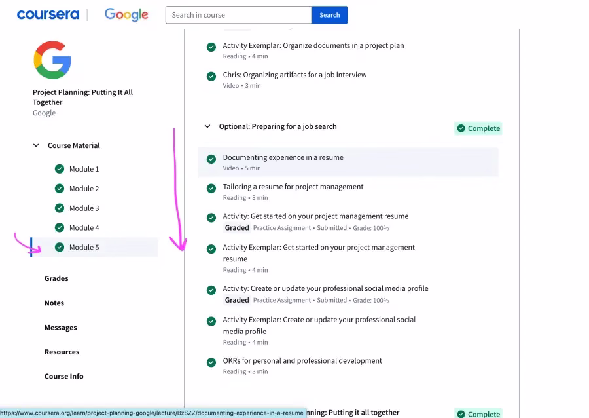Open Activity: Create or update social media profile

[x=325, y=288]
